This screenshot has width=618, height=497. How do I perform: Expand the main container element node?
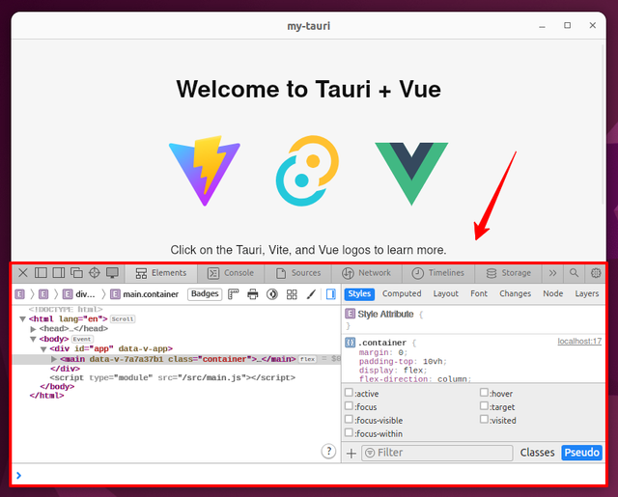pos(54,359)
